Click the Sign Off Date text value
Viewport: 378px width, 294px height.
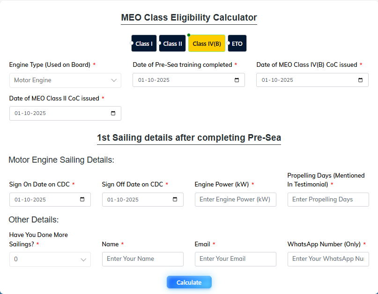tap(123, 200)
